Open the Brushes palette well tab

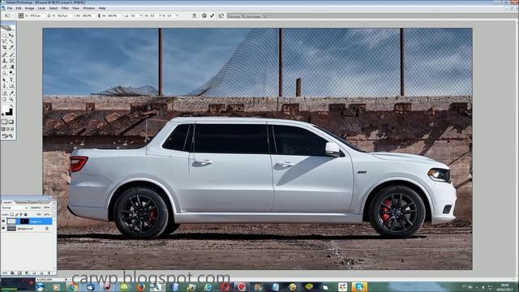pos(235,16)
